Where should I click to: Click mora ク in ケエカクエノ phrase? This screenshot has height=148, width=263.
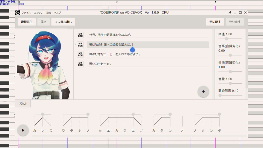tap(125, 130)
